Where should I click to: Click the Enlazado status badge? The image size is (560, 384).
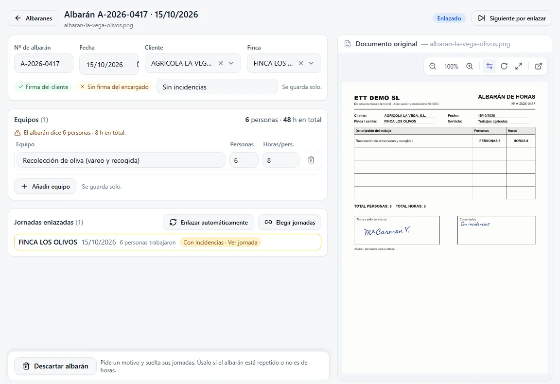click(x=449, y=18)
